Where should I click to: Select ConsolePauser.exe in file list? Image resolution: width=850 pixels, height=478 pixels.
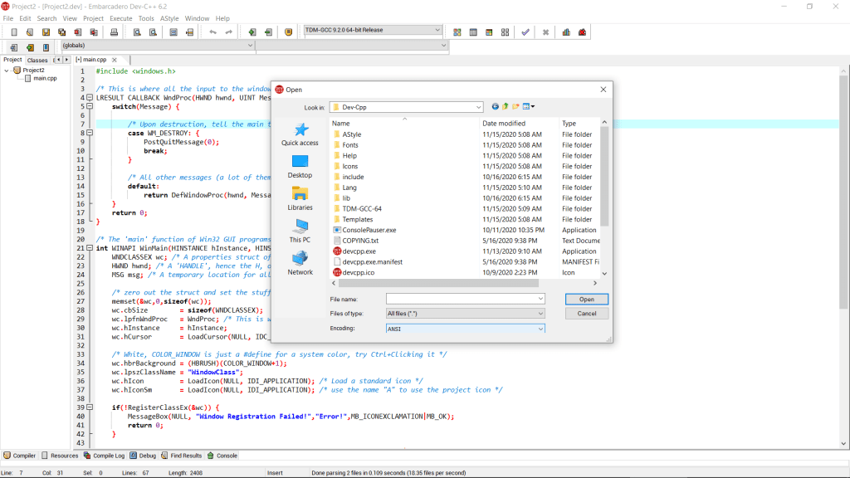click(369, 231)
